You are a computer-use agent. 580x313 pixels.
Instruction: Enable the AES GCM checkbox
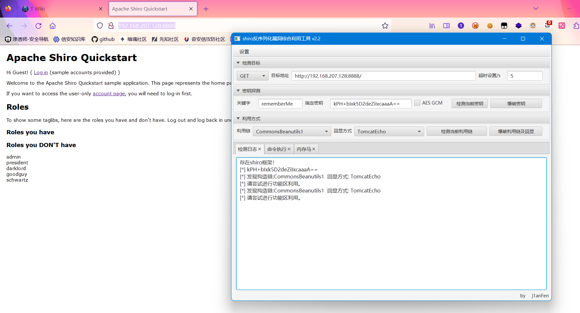[417, 103]
